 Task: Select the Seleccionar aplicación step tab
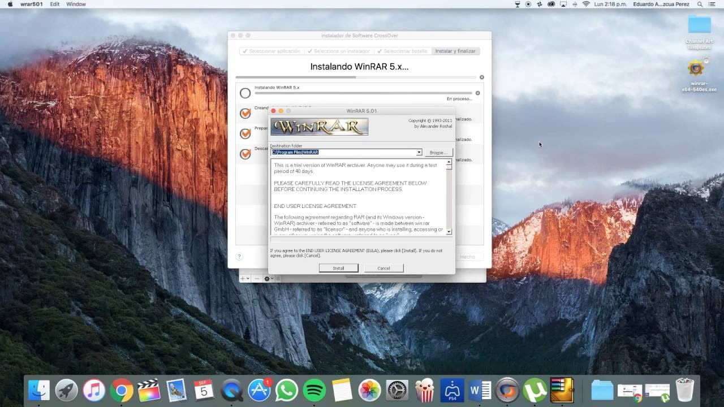coord(271,51)
